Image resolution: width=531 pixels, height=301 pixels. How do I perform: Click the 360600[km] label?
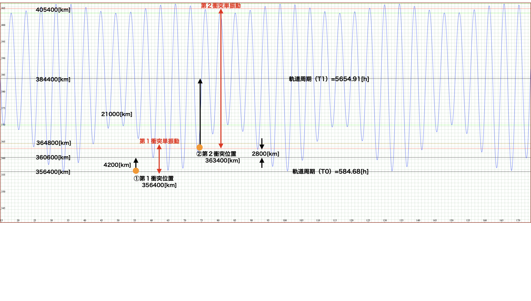53,157
